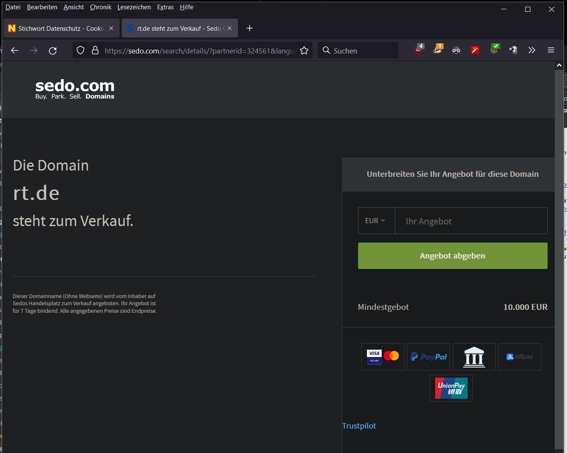Click the Angebot abgeben button
The width and height of the screenshot is (567, 453).
452,256
